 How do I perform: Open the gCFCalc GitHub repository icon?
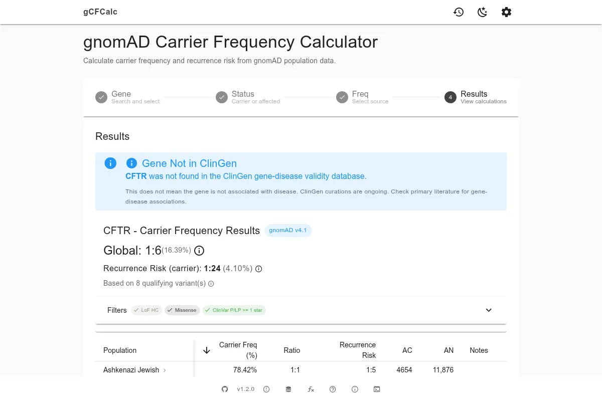(224, 389)
